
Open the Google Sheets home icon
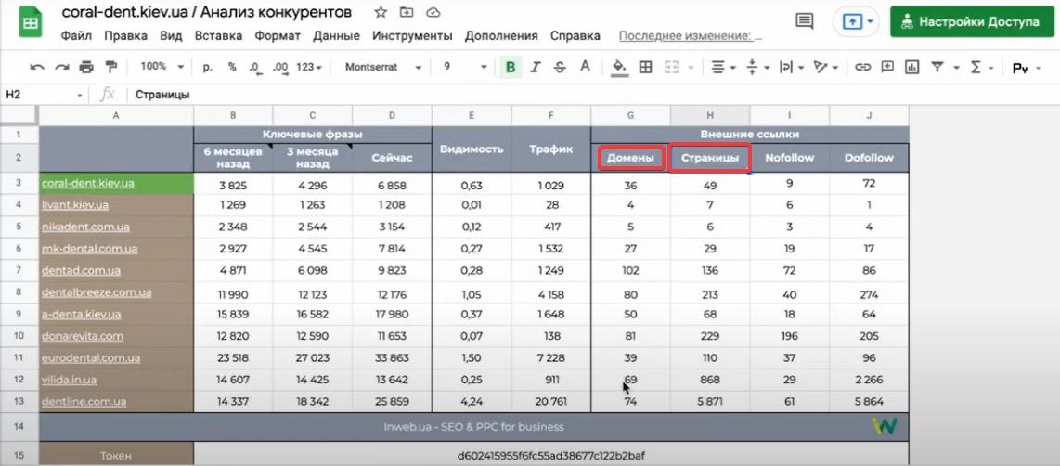pos(30,23)
